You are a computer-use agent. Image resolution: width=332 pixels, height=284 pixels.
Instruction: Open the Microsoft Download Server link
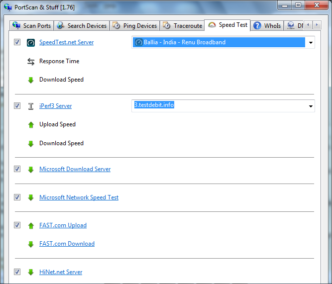coord(75,169)
